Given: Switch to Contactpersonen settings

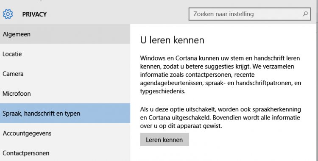Looking at the screenshot, I should pyautogui.click(x=65, y=153).
